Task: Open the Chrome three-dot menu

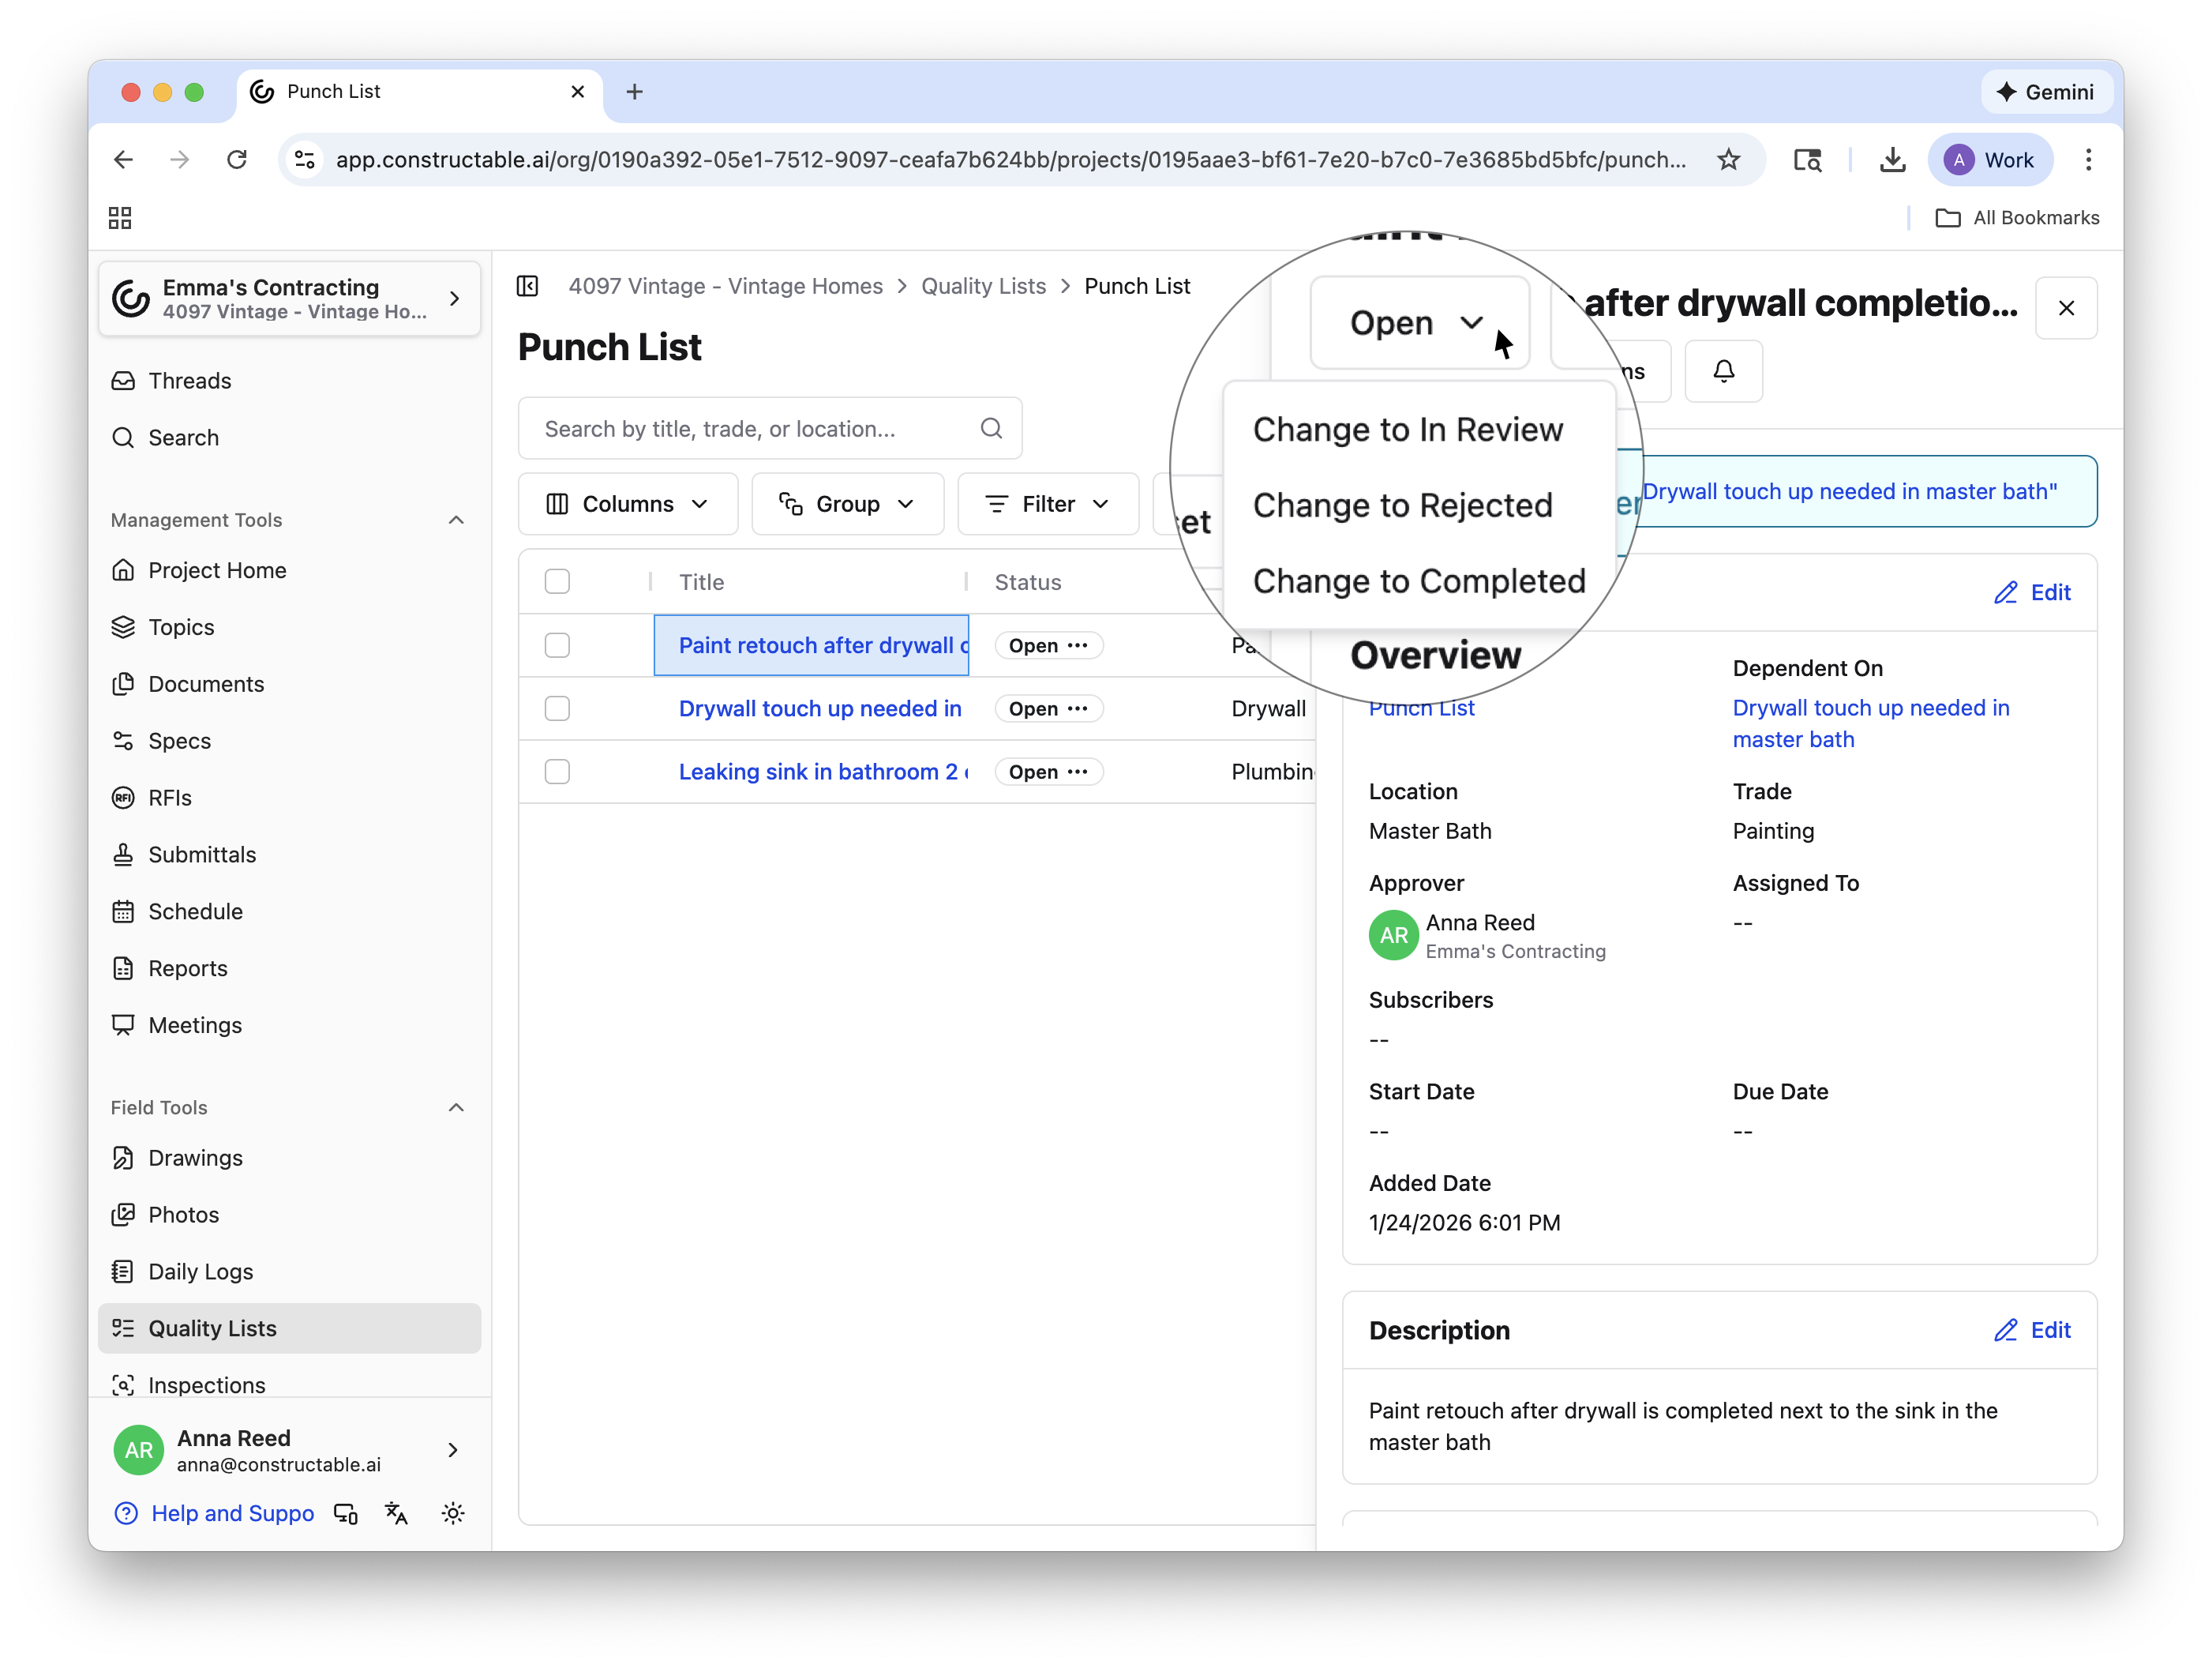Action: (x=2088, y=160)
